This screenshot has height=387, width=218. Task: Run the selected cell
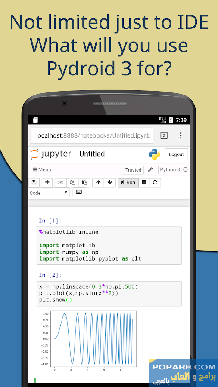pyautogui.click(x=128, y=183)
